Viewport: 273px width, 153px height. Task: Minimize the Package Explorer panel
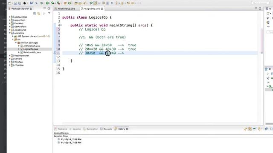(x=44, y=8)
